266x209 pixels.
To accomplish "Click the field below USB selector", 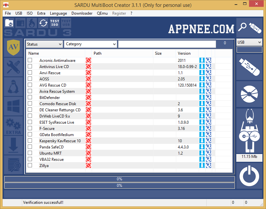I will tap(249, 49).
